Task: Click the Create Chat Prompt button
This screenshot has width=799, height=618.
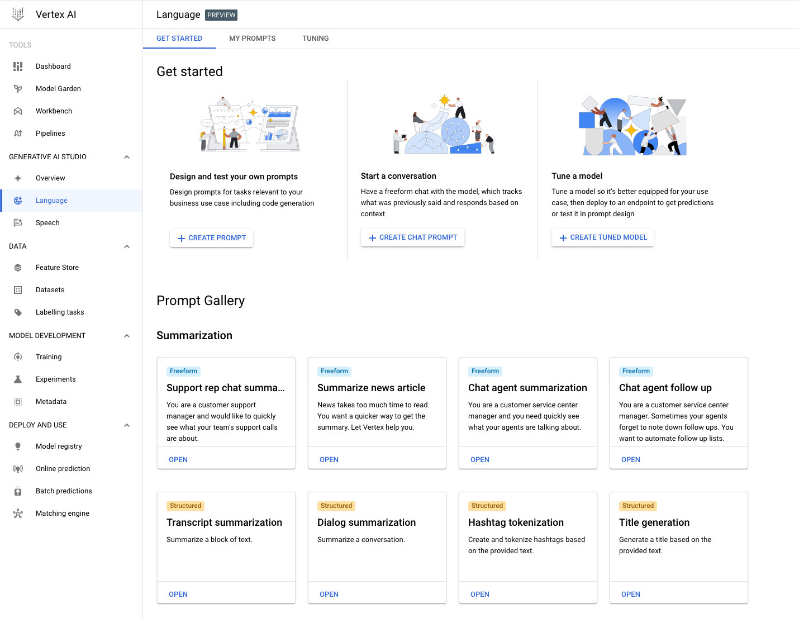Action: coord(412,237)
